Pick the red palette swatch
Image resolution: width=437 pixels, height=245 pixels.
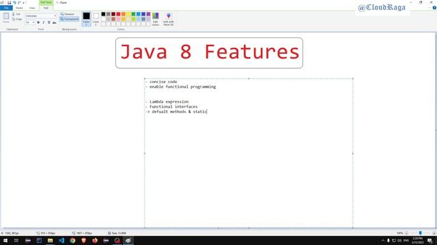point(118,14)
